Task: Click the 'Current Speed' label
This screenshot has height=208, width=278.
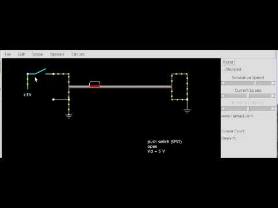Action: coord(248,90)
